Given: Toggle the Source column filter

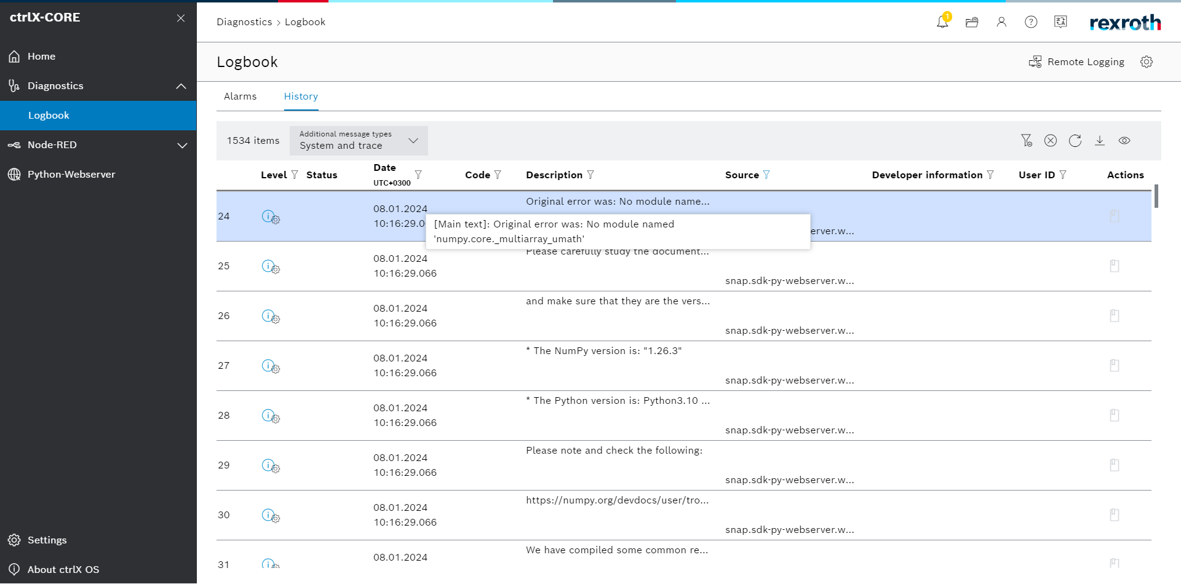Looking at the screenshot, I should [x=766, y=175].
